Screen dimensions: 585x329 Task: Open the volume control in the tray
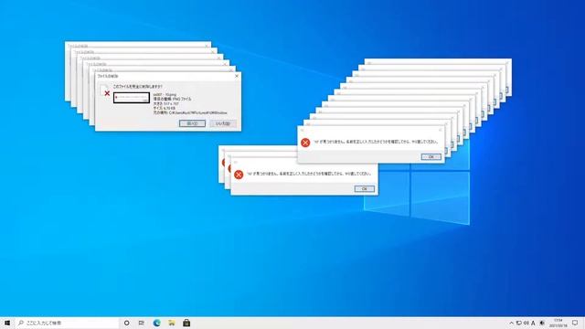tap(526, 323)
